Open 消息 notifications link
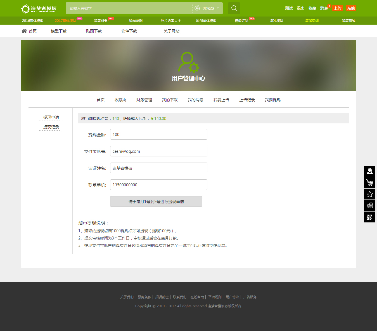 click(x=324, y=8)
